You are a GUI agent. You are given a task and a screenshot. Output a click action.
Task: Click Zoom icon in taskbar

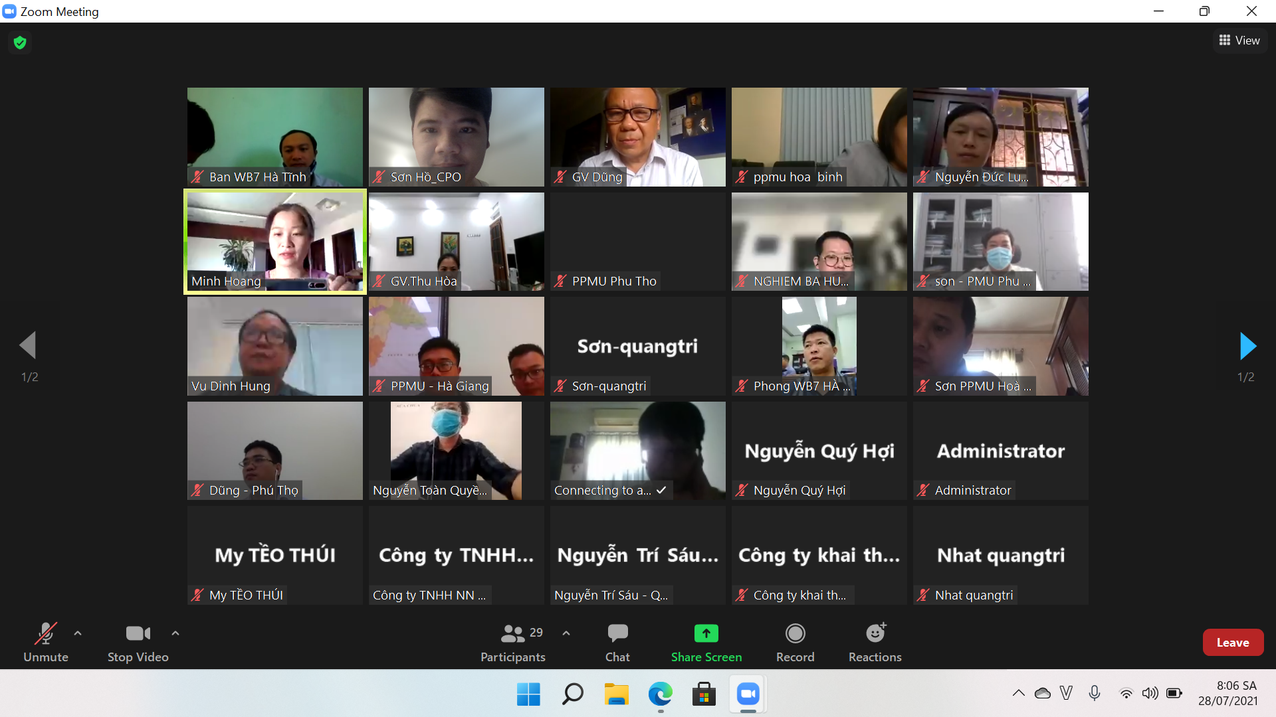(748, 694)
